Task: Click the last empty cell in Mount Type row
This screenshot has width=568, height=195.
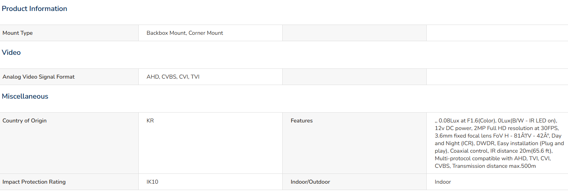Action: [497, 33]
